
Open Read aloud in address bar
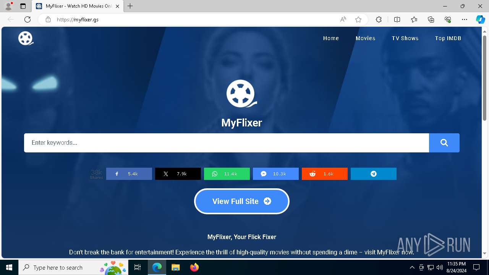coord(343,19)
